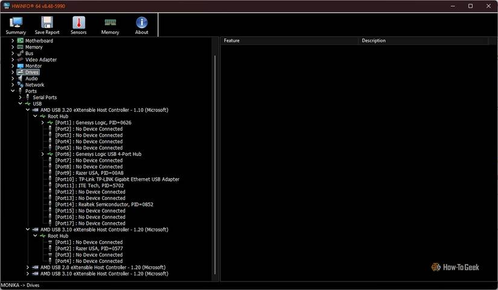The width and height of the screenshot is (498, 290).
Task: Collapse the Ports node
Action: point(13,91)
